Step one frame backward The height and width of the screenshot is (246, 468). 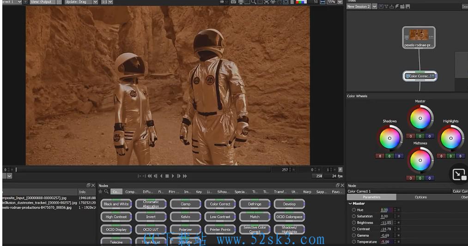156,176
